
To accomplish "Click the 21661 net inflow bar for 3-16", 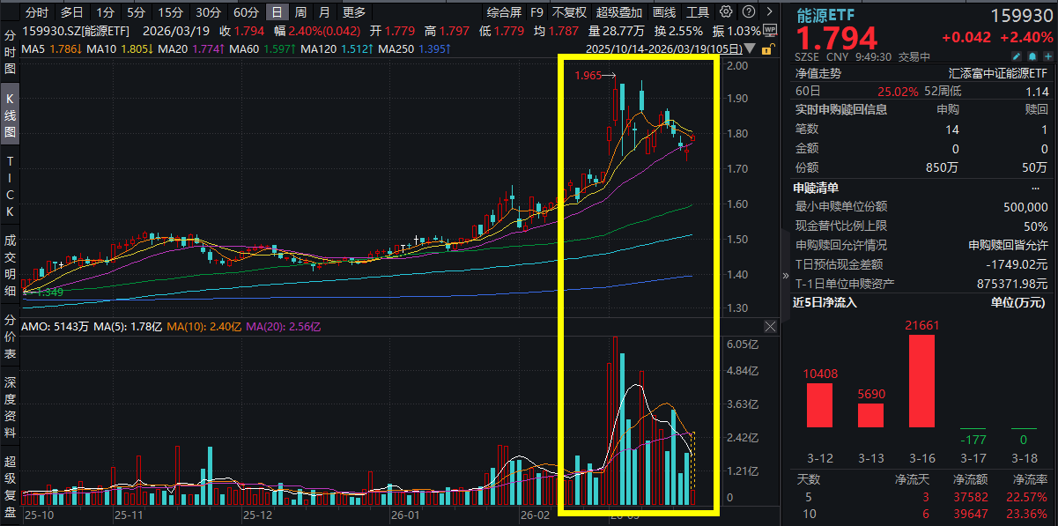I will click(920, 381).
